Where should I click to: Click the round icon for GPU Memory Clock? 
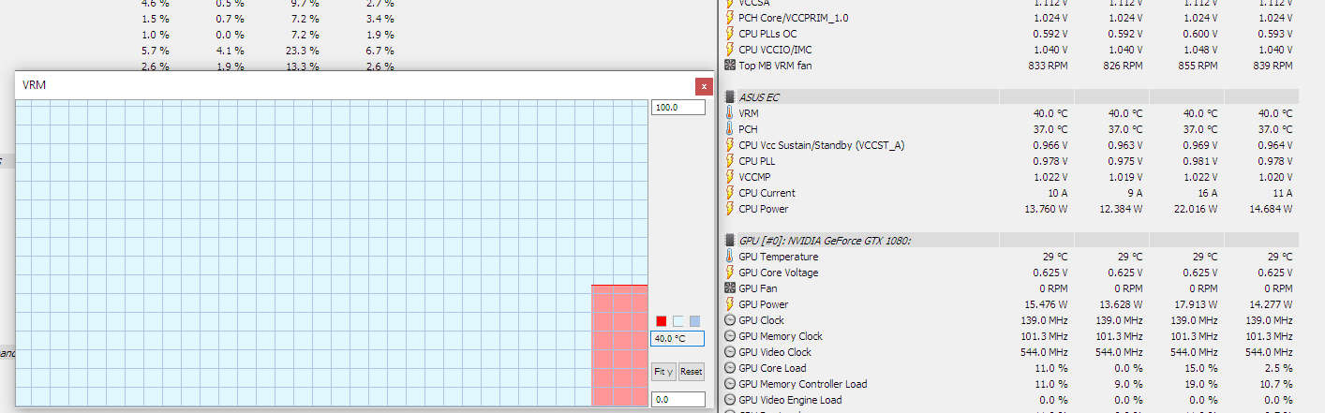coord(730,336)
